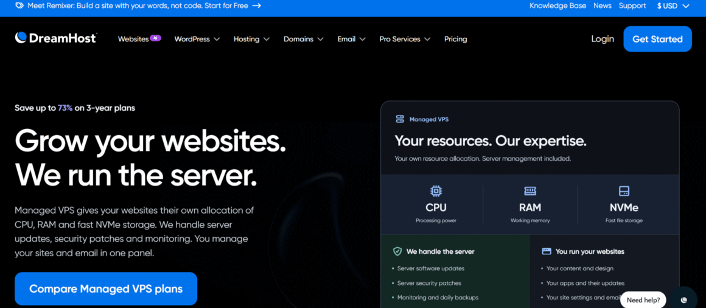Click the 73% savings text
Viewport: 706px width, 308px height.
click(65, 108)
